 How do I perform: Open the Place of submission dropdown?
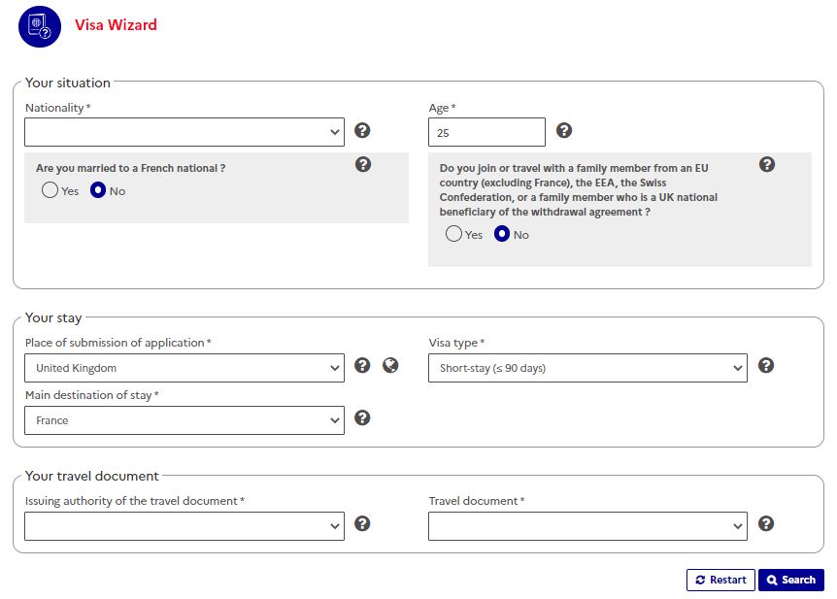click(x=184, y=368)
